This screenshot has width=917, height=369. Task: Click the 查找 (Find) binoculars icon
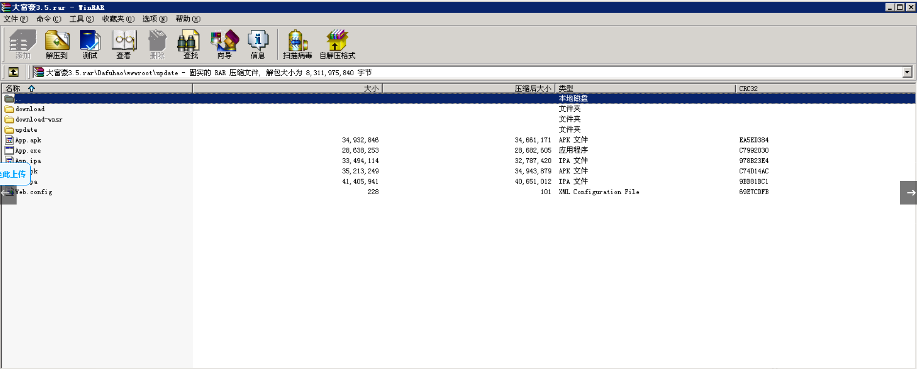point(190,44)
